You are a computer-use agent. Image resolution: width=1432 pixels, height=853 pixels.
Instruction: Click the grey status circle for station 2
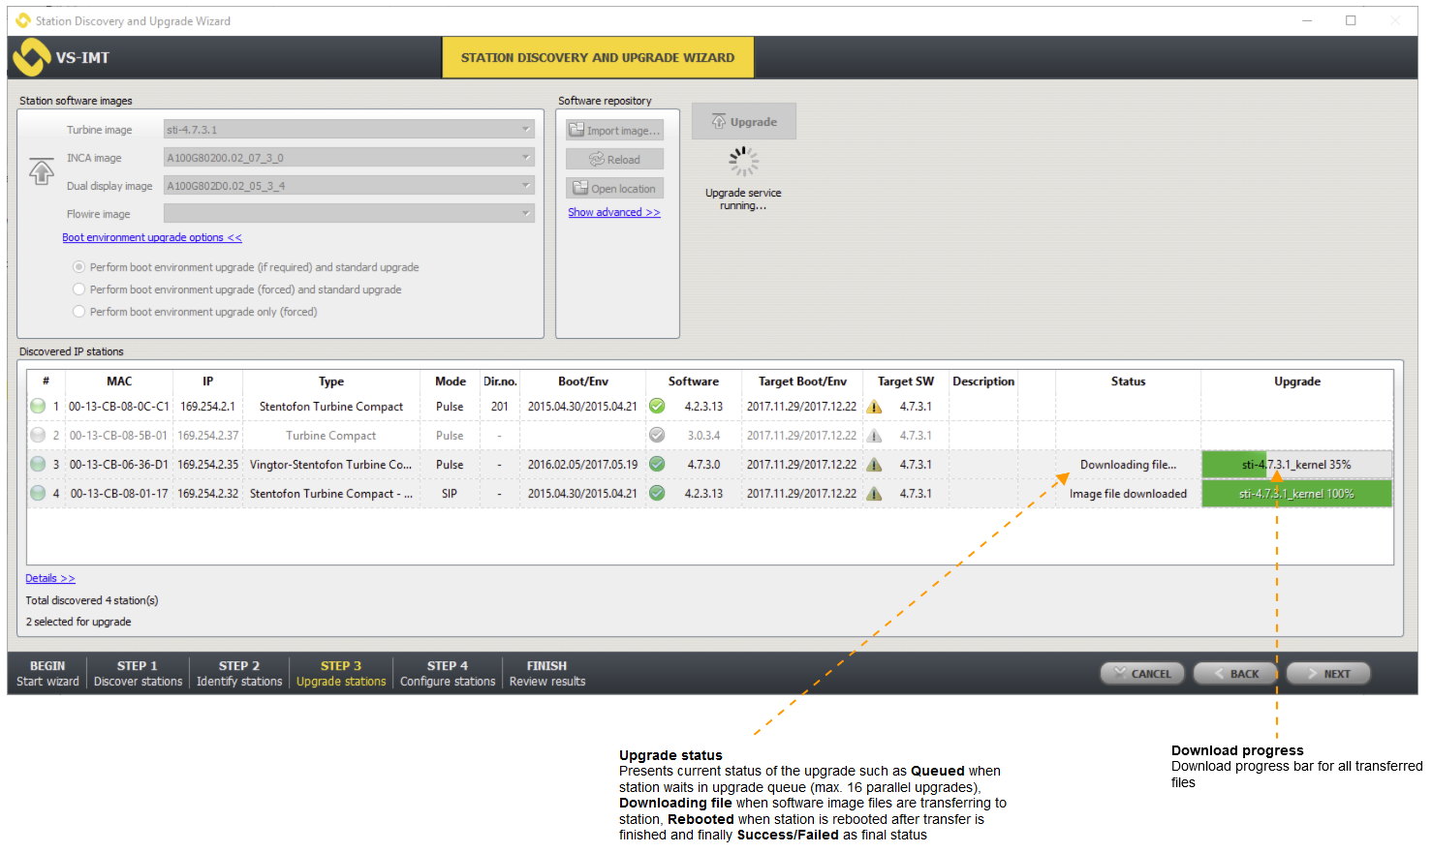[x=38, y=436]
